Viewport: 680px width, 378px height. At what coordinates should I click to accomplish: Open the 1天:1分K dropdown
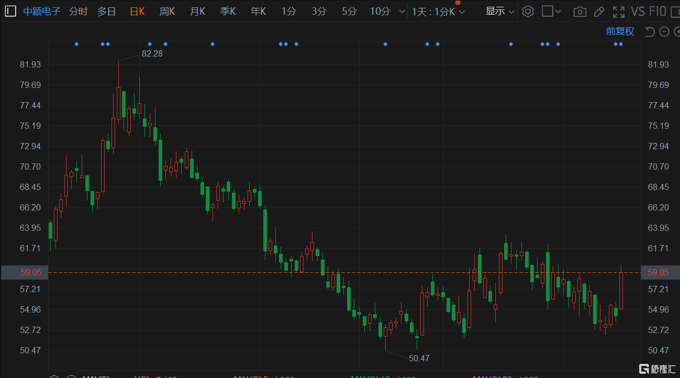[438, 12]
